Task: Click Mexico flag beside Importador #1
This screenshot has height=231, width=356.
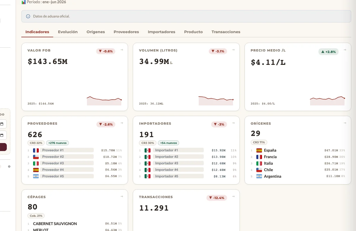Action: [x=148, y=150]
